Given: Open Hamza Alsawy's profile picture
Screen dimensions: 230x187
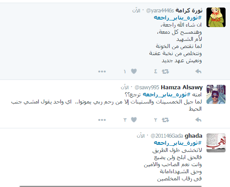Looking at the screenshot, I should click(216, 95).
